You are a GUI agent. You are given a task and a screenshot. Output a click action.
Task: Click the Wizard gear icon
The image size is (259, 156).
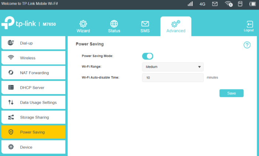[83, 24]
